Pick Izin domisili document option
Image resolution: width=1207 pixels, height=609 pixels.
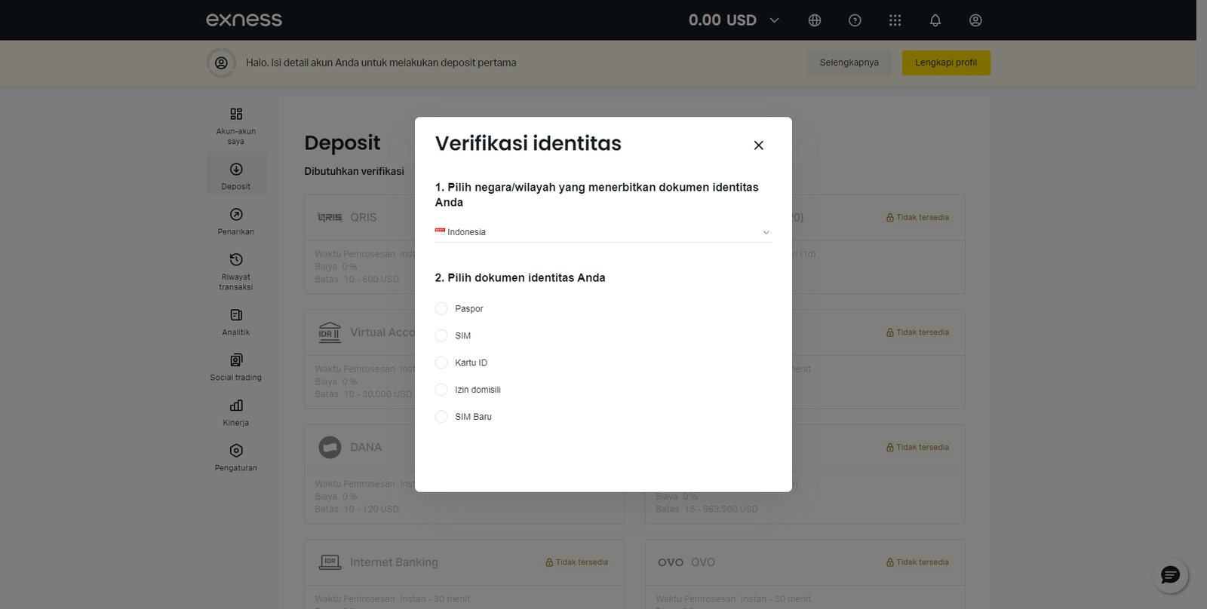point(441,390)
